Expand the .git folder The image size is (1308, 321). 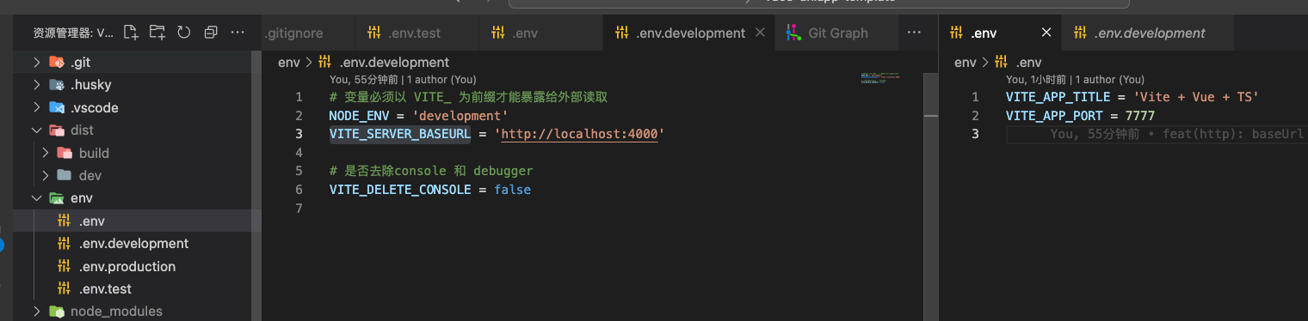click(x=36, y=62)
